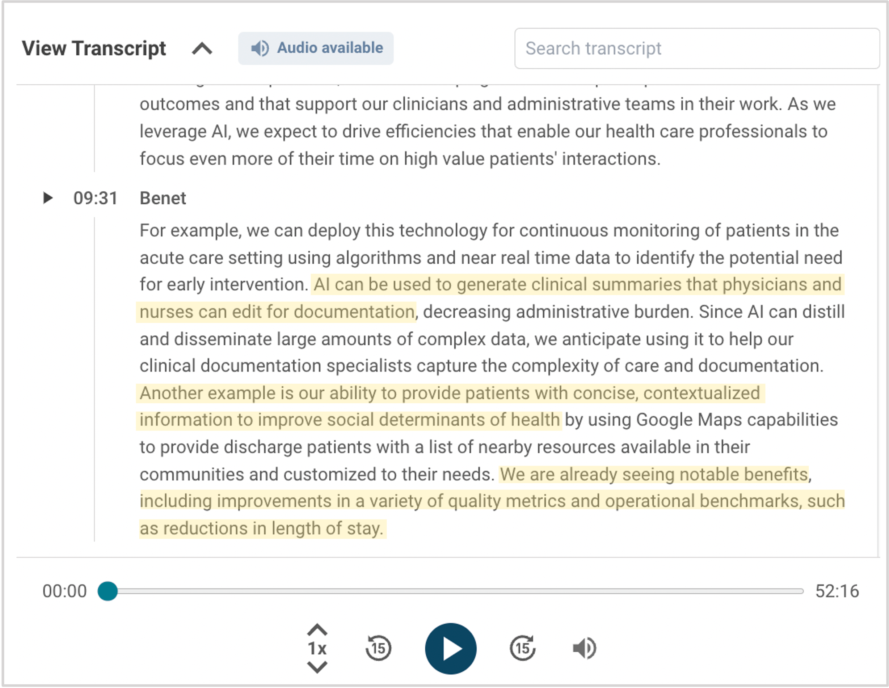Click the View Transcript heading
This screenshot has width=889, height=688.
coord(94,48)
